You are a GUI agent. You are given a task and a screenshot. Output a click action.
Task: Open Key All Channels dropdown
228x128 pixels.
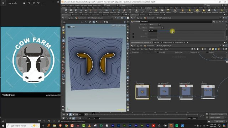pyautogui.click(x=218, y=117)
